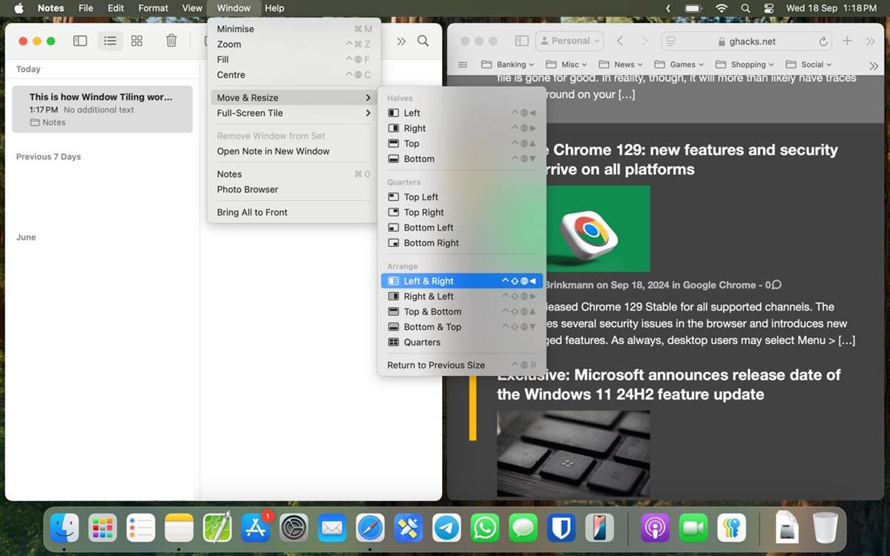Image resolution: width=890 pixels, height=556 pixels.
Task: Reload page in Safari address bar
Action: point(823,42)
